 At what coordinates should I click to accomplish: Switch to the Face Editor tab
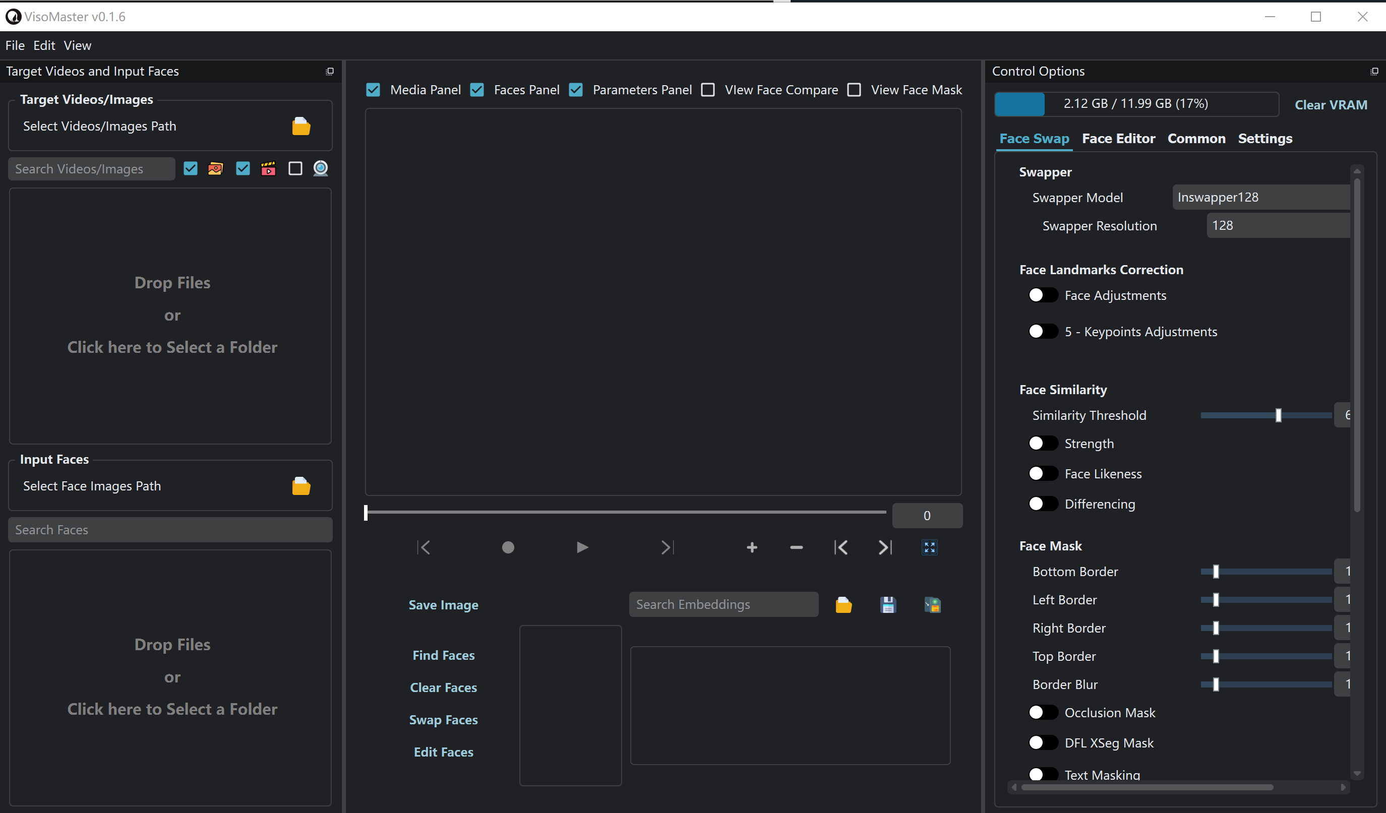(x=1118, y=139)
